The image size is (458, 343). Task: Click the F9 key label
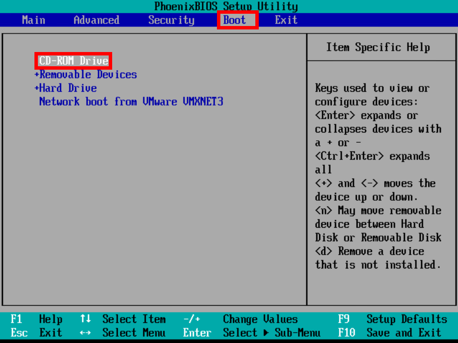pos(344,319)
